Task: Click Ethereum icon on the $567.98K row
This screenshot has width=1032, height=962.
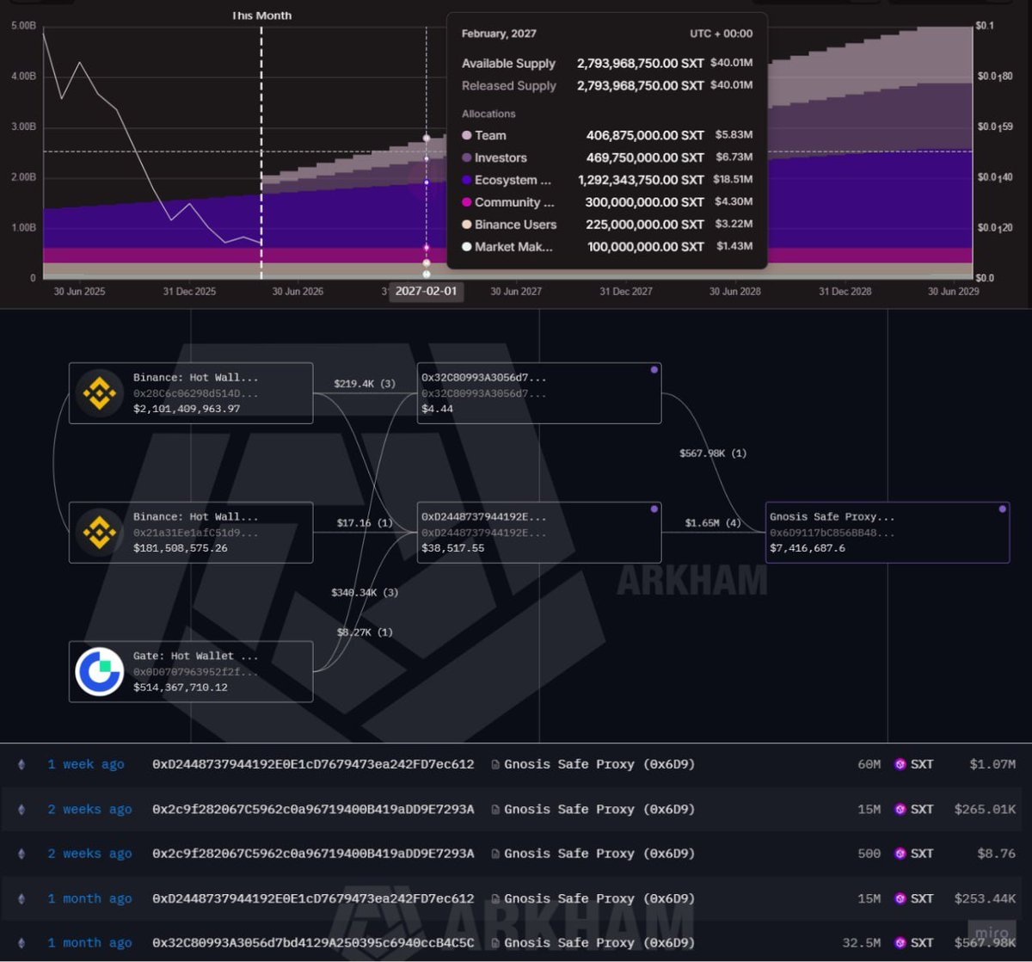Action: [21, 943]
